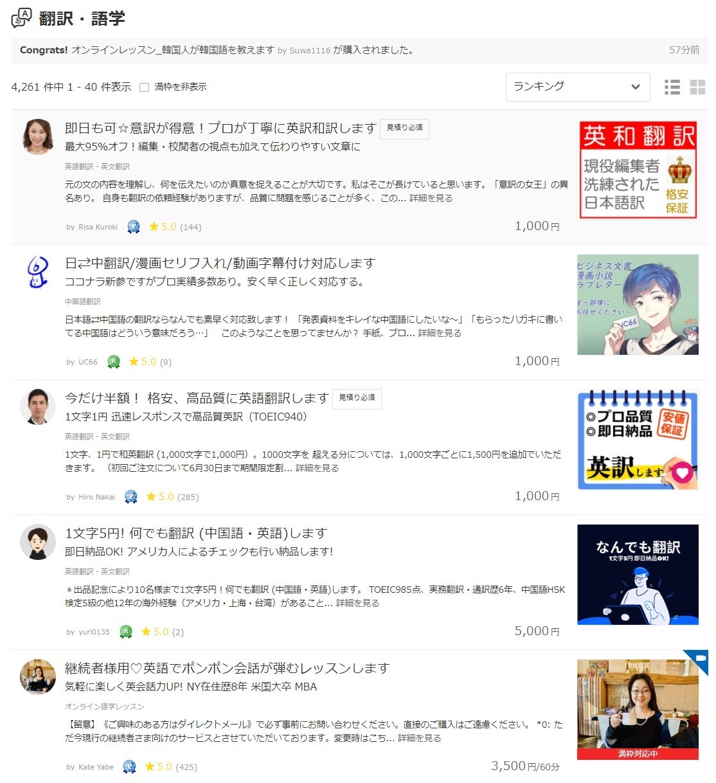Open the ランキング sort dropdown

coord(578,87)
